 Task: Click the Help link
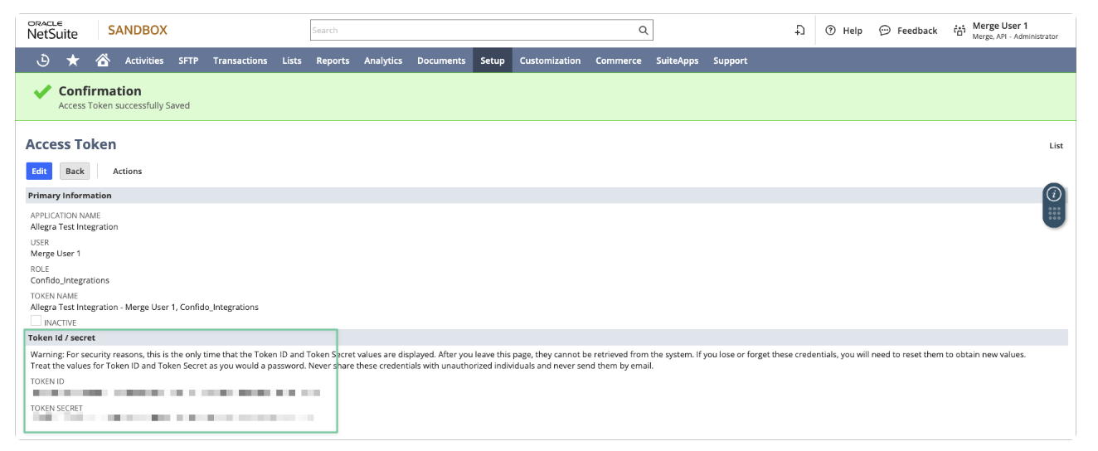(x=853, y=31)
